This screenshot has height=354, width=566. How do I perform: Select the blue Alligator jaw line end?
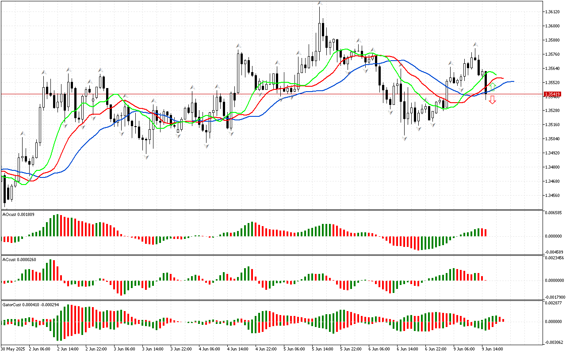tap(513, 81)
